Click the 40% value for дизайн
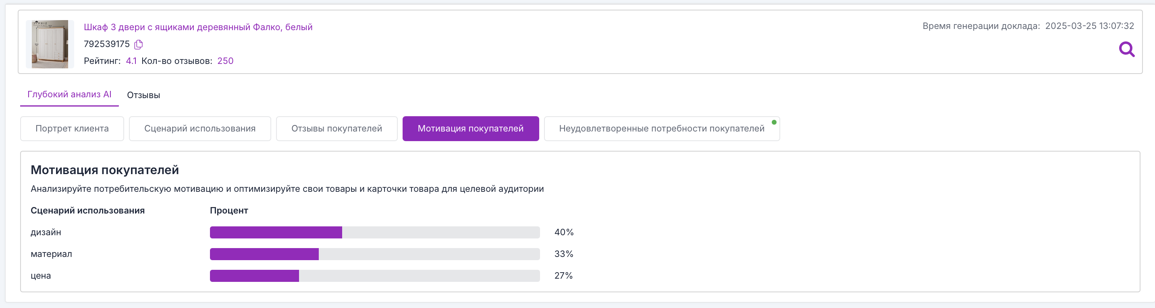This screenshot has height=308, width=1155. pos(564,232)
